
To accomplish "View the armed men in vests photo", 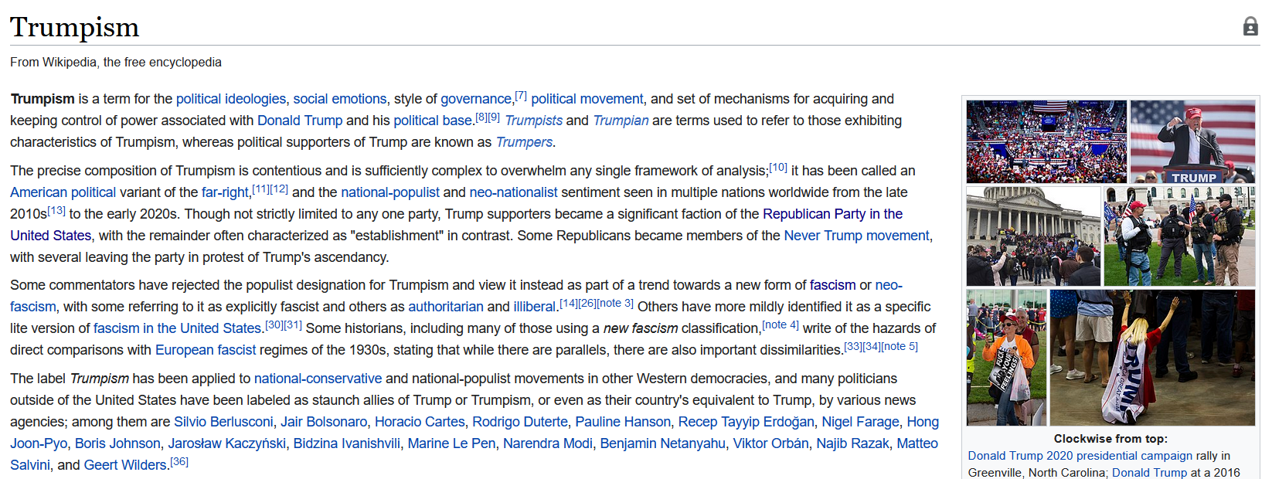I will [x=1180, y=236].
